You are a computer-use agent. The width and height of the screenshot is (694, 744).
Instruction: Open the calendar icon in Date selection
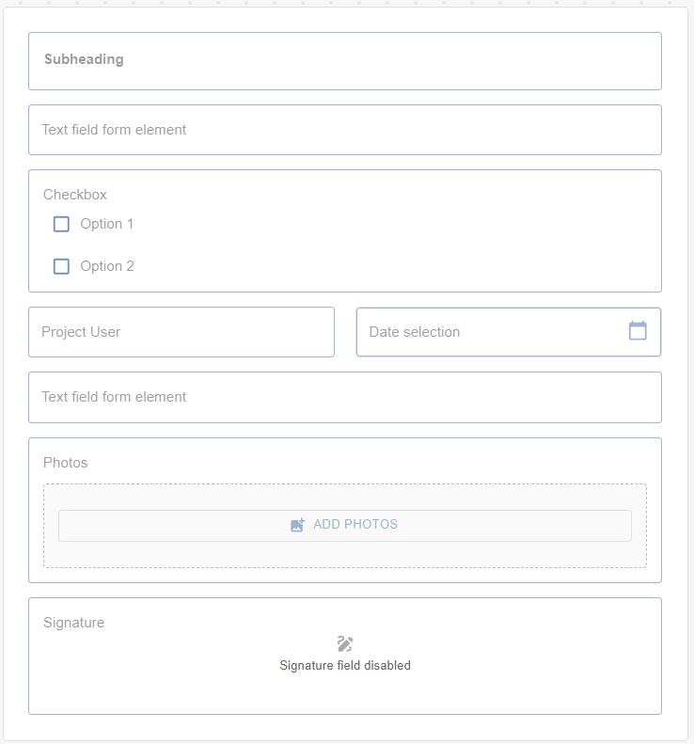coord(637,331)
